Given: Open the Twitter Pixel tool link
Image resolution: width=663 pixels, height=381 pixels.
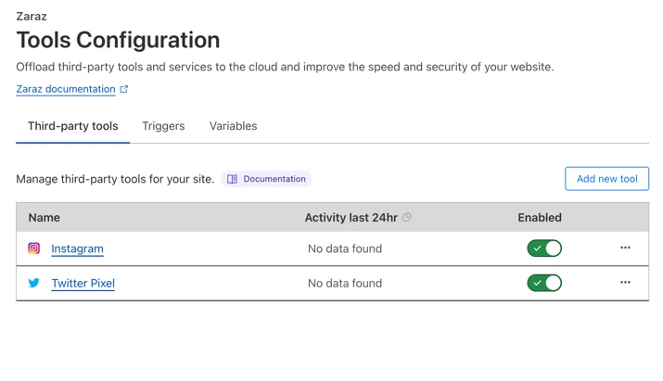Looking at the screenshot, I should (83, 284).
